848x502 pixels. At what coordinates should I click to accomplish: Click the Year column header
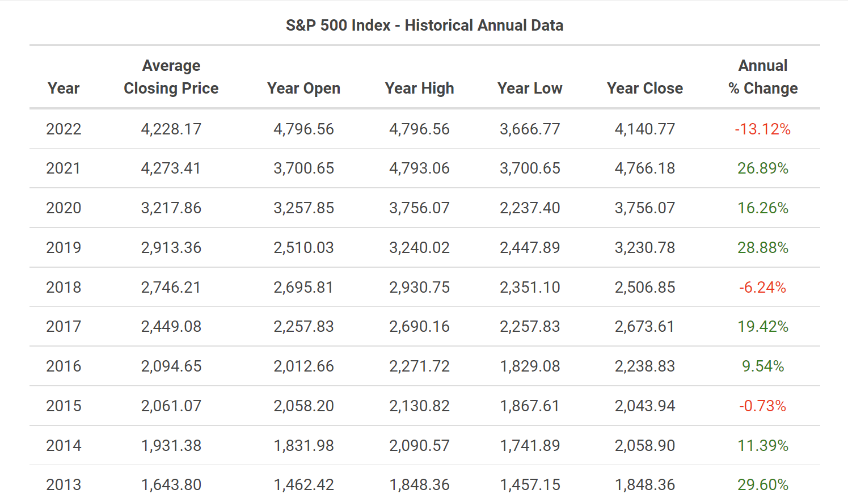pyautogui.click(x=64, y=88)
